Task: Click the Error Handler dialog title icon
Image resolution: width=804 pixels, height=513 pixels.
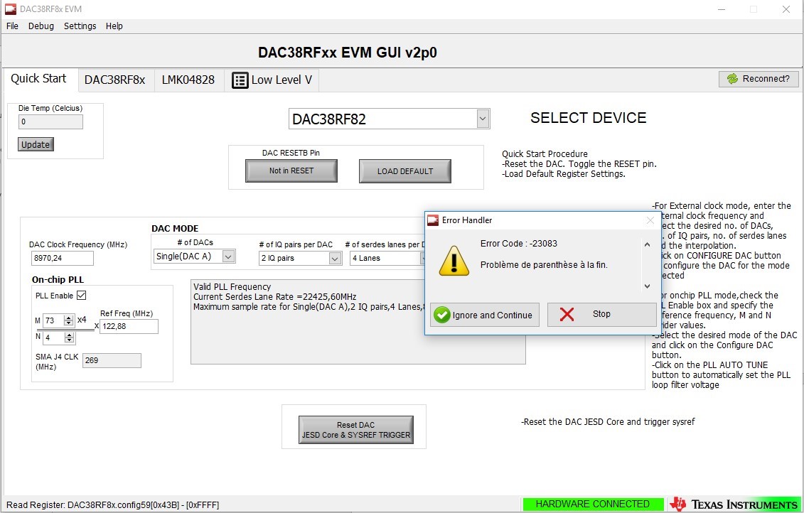Action: (433, 220)
